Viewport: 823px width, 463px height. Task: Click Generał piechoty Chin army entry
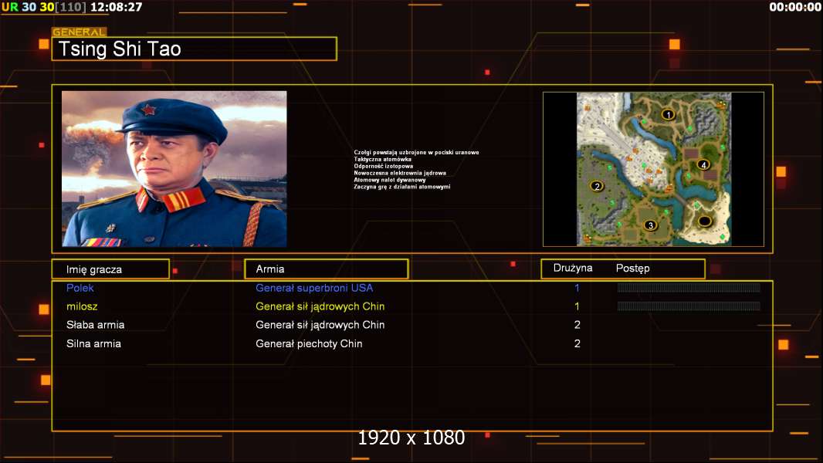309,344
